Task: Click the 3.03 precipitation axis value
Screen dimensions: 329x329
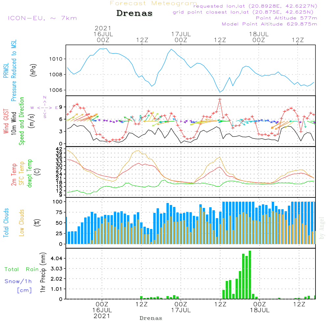Action: click(x=57, y=268)
